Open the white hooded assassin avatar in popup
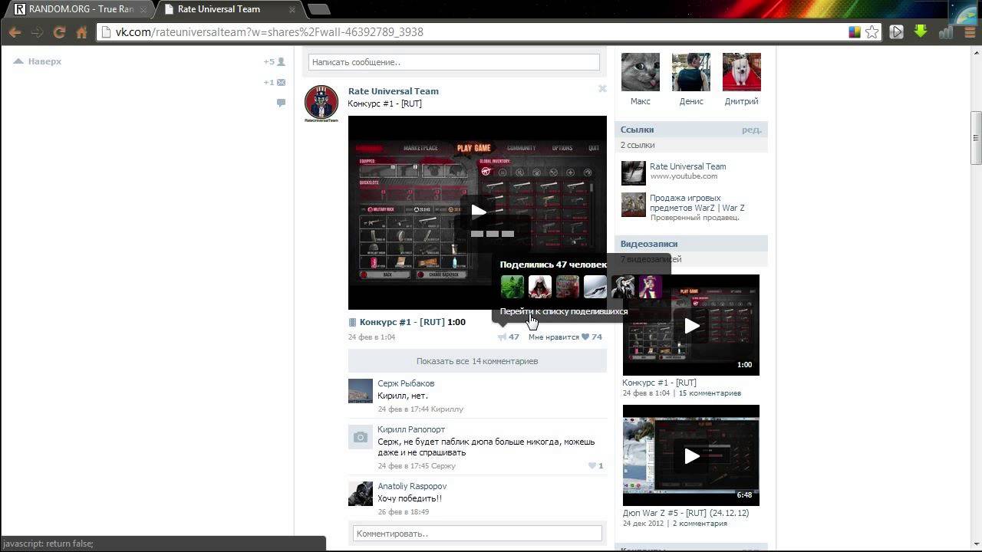Screen dimensions: 982x552 540,287
